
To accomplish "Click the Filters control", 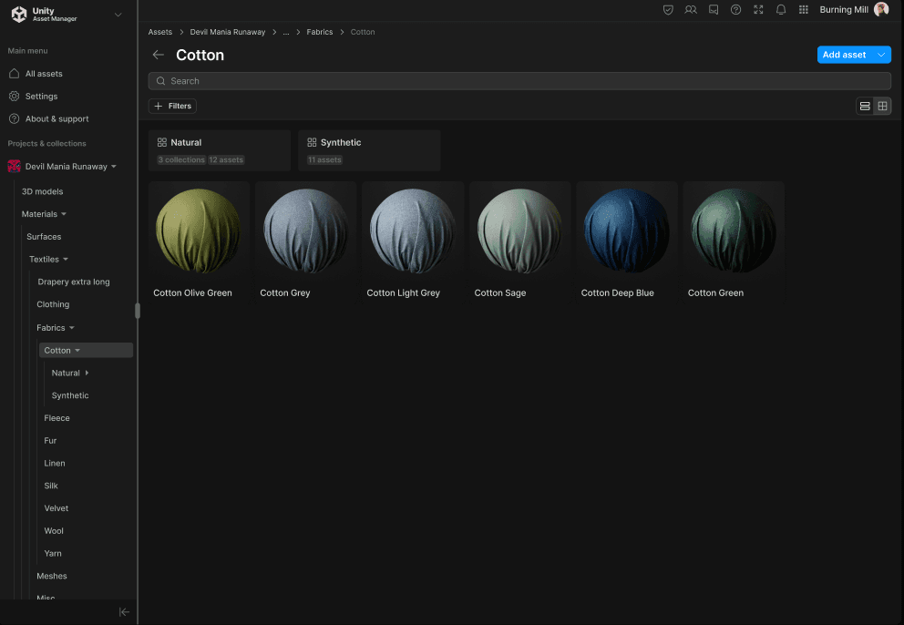I will pos(172,106).
